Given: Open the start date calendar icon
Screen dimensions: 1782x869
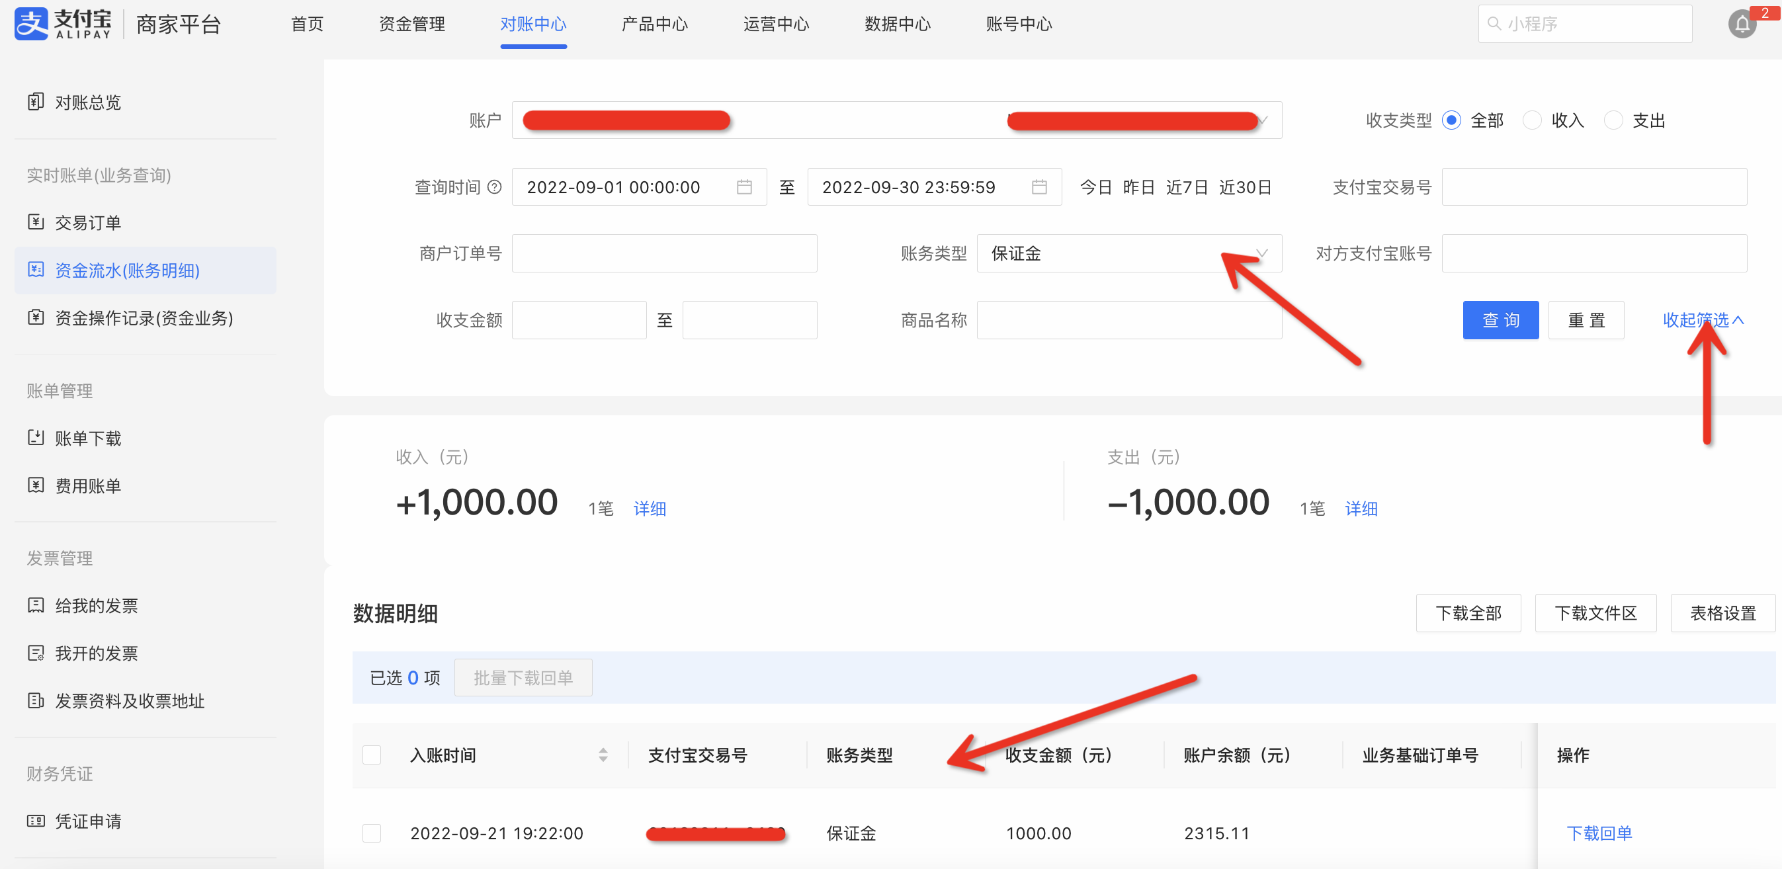Looking at the screenshot, I should click(x=743, y=186).
